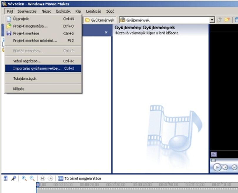The height and width of the screenshot is (193, 238).
Task: Select Importálás gyűjteményekbe menu entry
Action: [x=43, y=68]
